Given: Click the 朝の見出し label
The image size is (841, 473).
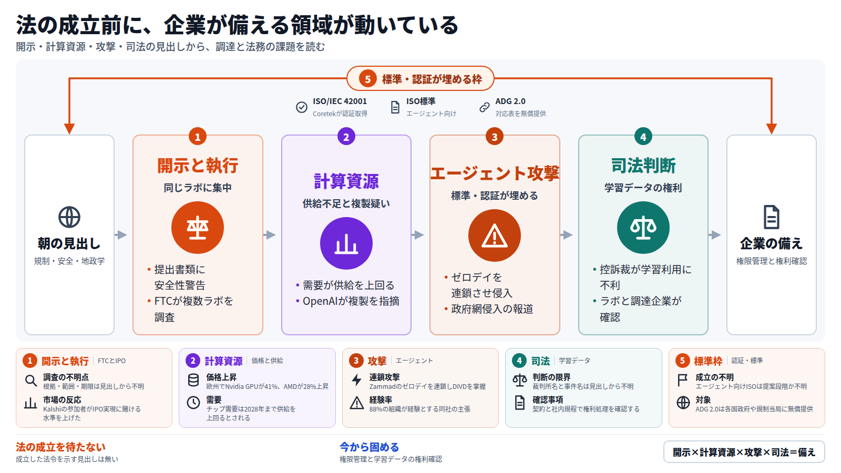Looking at the screenshot, I should click(x=69, y=244).
